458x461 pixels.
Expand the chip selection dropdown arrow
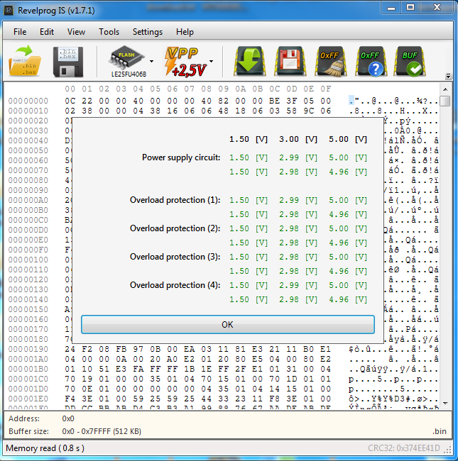(x=151, y=62)
